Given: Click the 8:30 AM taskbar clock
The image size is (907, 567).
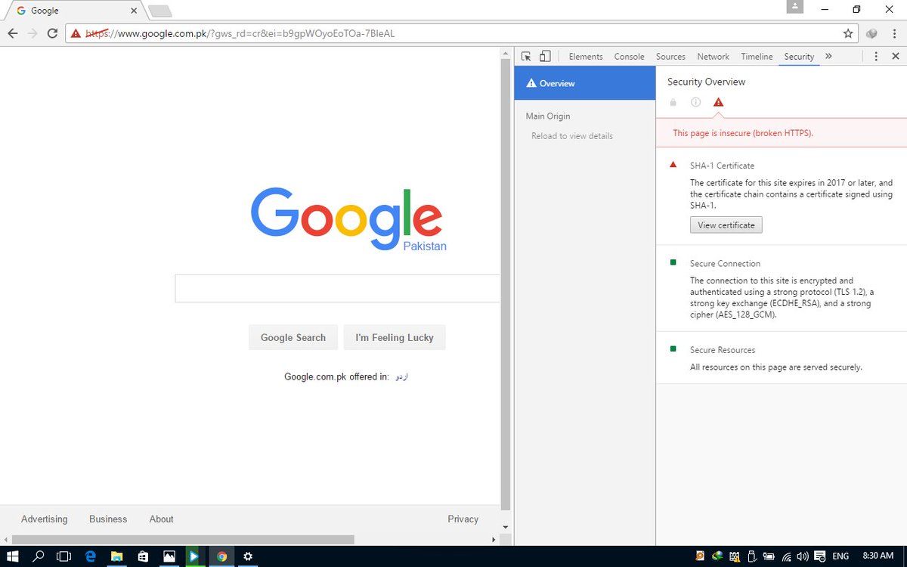Looking at the screenshot, I should pyautogui.click(x=878, y=556).
